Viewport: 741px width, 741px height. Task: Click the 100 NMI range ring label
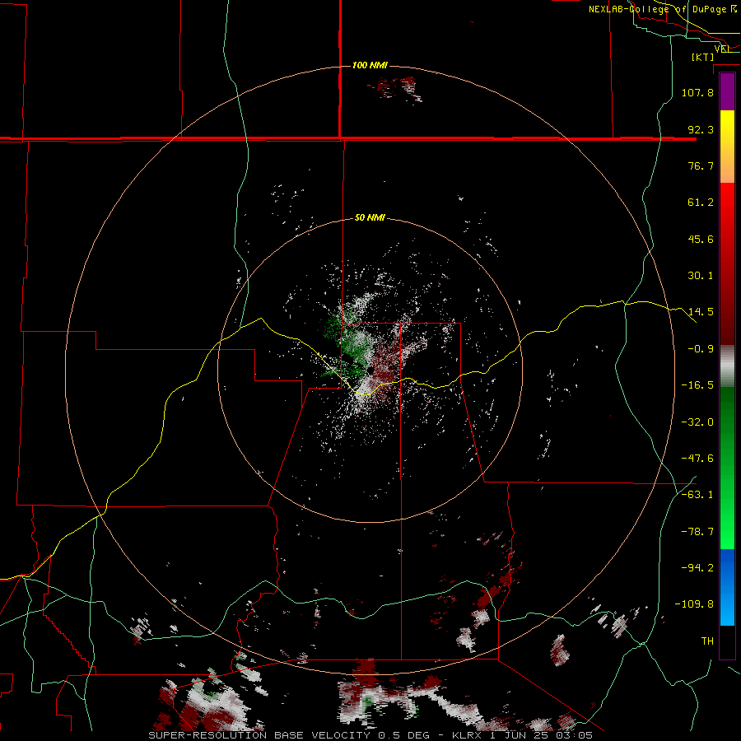click(x=370, y=65)
